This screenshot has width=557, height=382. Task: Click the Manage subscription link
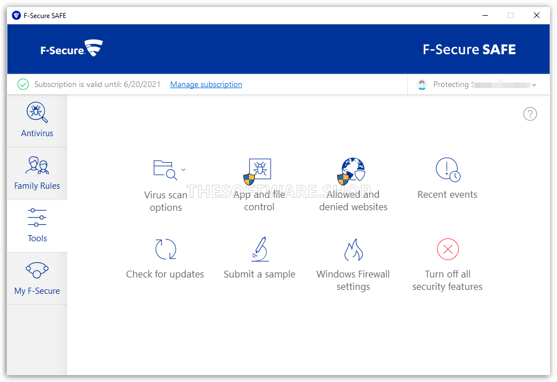coord(206,85)
